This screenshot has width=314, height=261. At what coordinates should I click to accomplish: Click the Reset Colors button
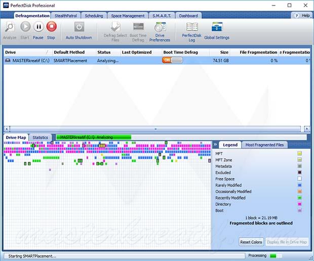point(251,242)
